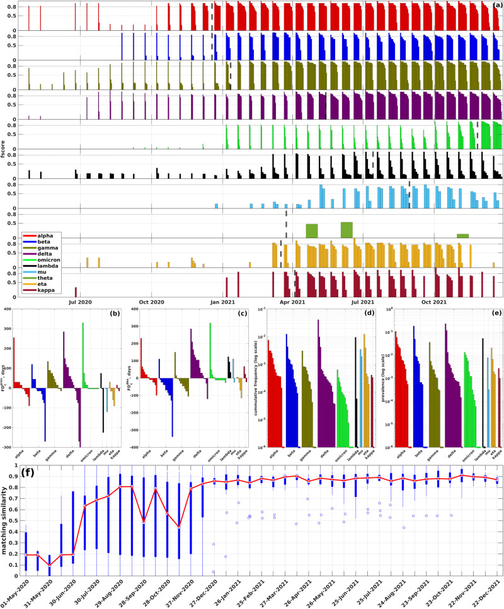
Task: Click the '30-Jul-2020' date label
Action: pyautogui.click(x=86, y=593)
